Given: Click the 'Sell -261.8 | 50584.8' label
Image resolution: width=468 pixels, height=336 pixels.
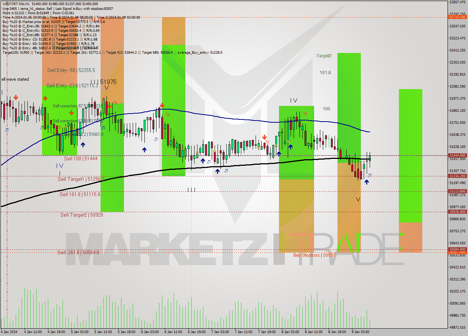Looking at the screenshot, I should pyautogui.click(x=78, y=252).
